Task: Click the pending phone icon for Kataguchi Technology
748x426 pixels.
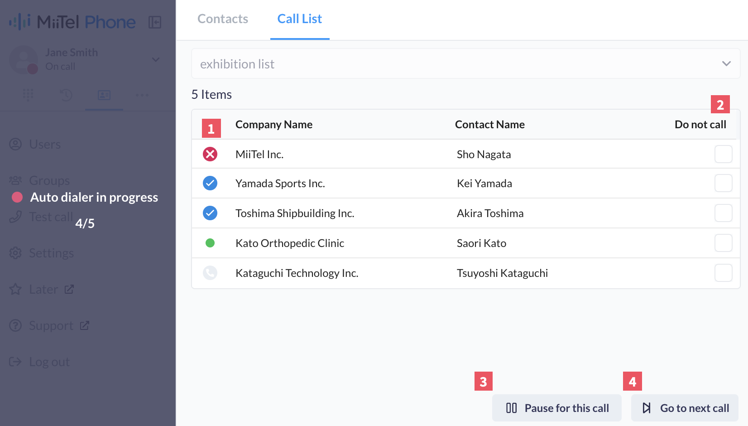Action: pyautogui.click(x=210, y=273)
